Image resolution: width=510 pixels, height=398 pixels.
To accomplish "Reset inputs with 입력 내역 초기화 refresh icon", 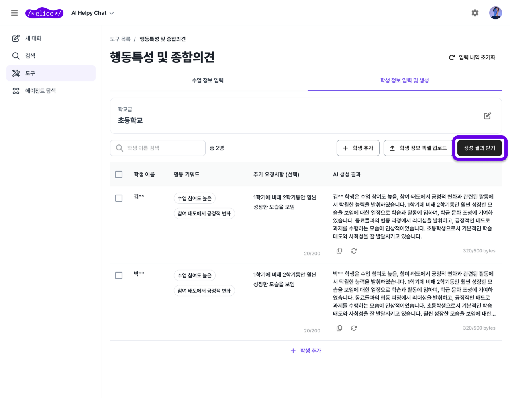I will [x=451, y=57].
